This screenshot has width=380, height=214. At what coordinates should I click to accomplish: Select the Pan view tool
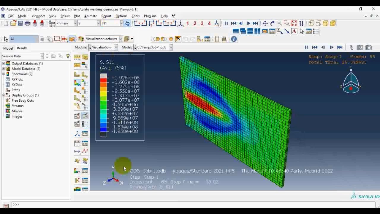[x=265, y=23]
